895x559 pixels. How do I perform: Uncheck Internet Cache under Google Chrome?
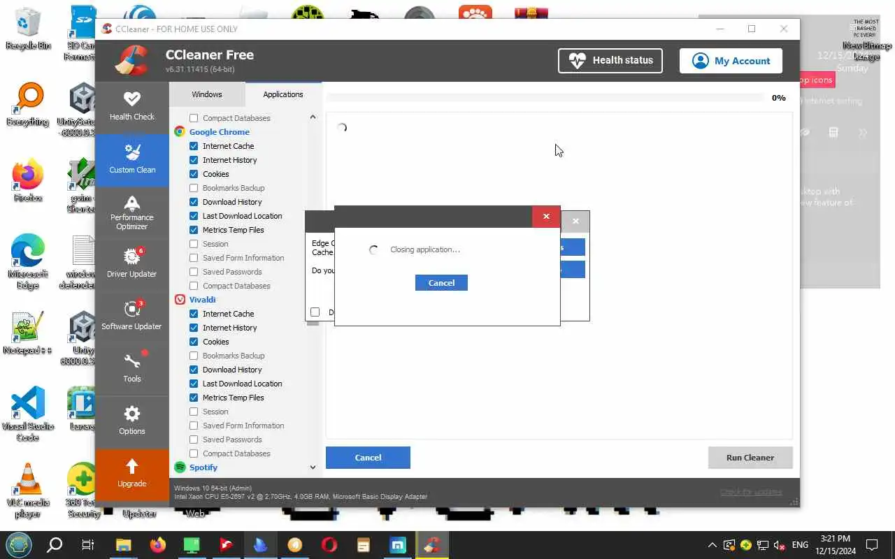(x=194, y=146)
